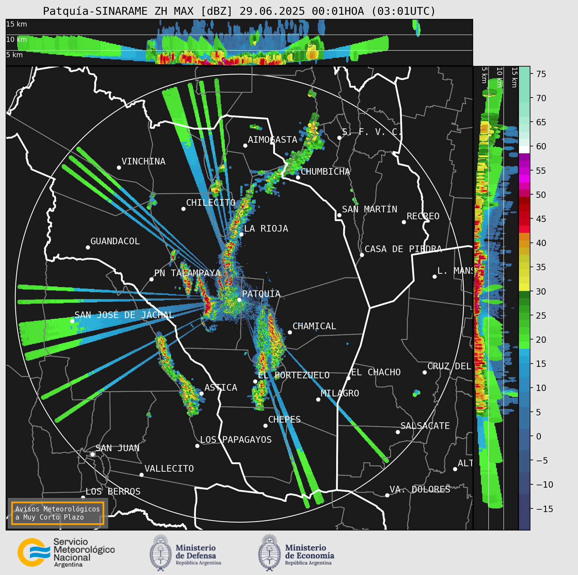578x575 pixels.
Task: Click the S. F. V. C. label
Action: coord(372,132)
